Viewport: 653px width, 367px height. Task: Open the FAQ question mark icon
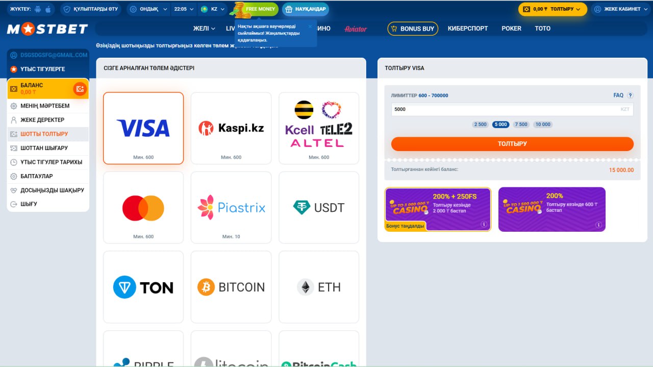coord(631,95)
